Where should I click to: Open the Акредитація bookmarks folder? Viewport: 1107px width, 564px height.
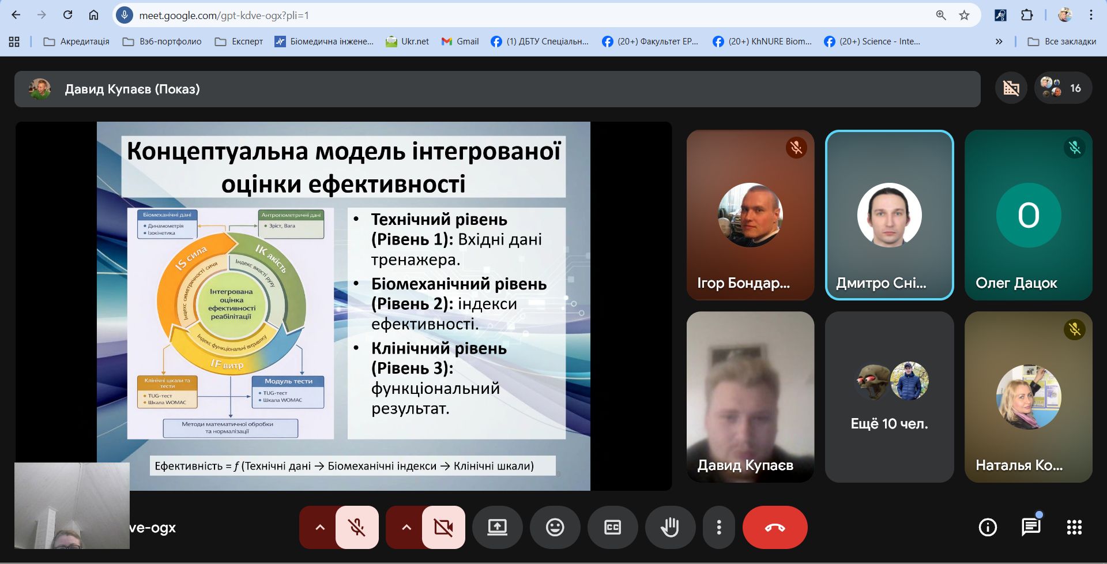click(x=77, y=42)
